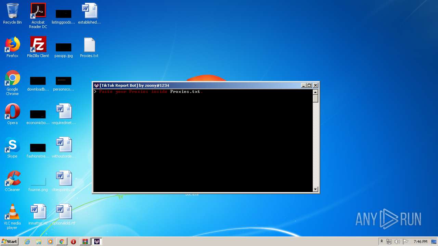Image resolution: width=438 pixels, height=246 pixels.
Task: Select the fashionstre file icon
Action: (38, 150)
